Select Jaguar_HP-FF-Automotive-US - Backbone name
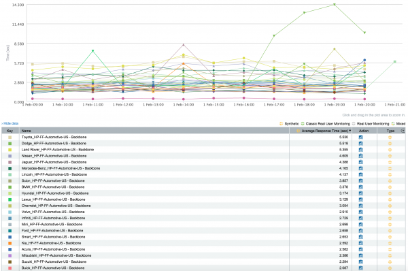 [54, 162]
